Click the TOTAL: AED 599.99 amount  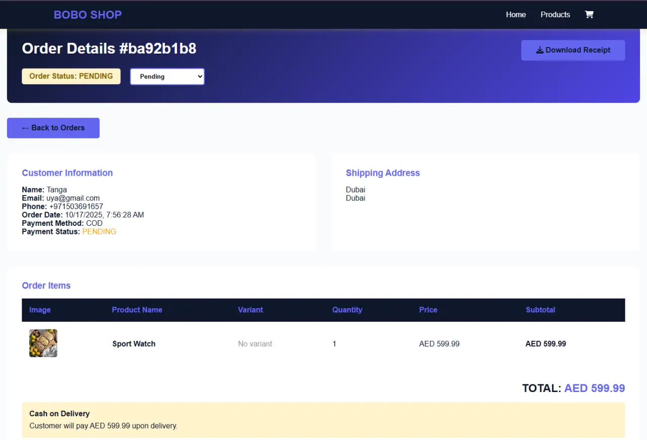[574, 388]
